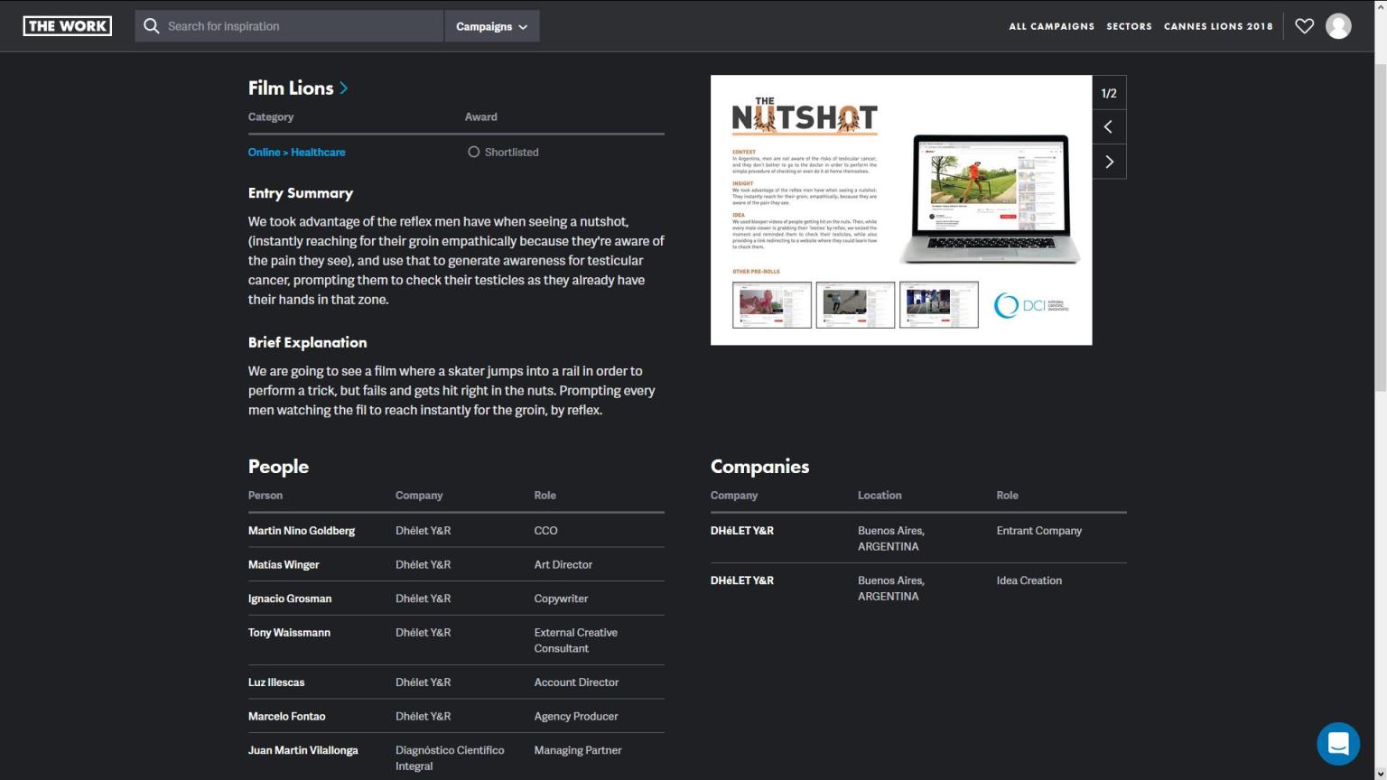
Task: Open DHéLET Y&R Entrant Company link
Action: pyautogui.click(x=741, y=531)
